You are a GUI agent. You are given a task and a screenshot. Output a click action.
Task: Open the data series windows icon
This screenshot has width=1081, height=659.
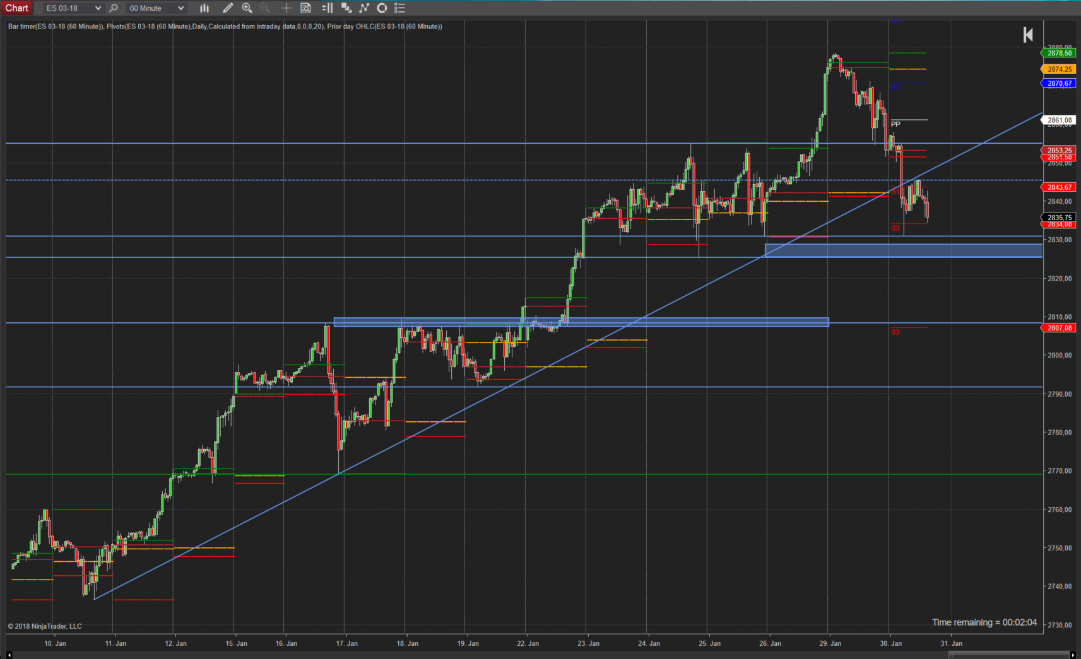[x=346, y=8]
